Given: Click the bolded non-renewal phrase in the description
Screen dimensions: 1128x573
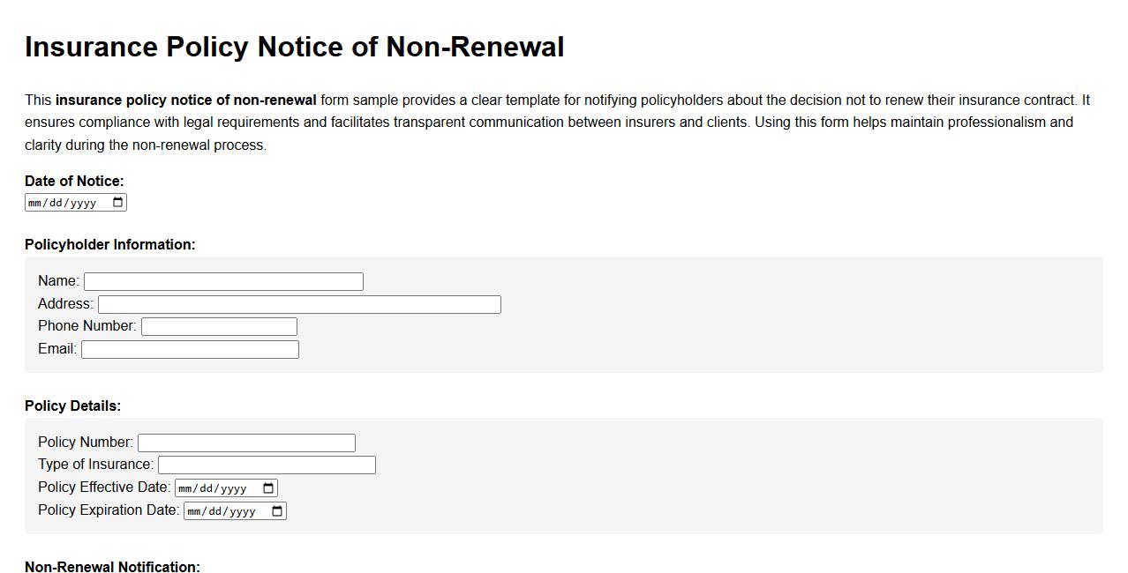Looking at the screenshot, I should coord(185,100).
